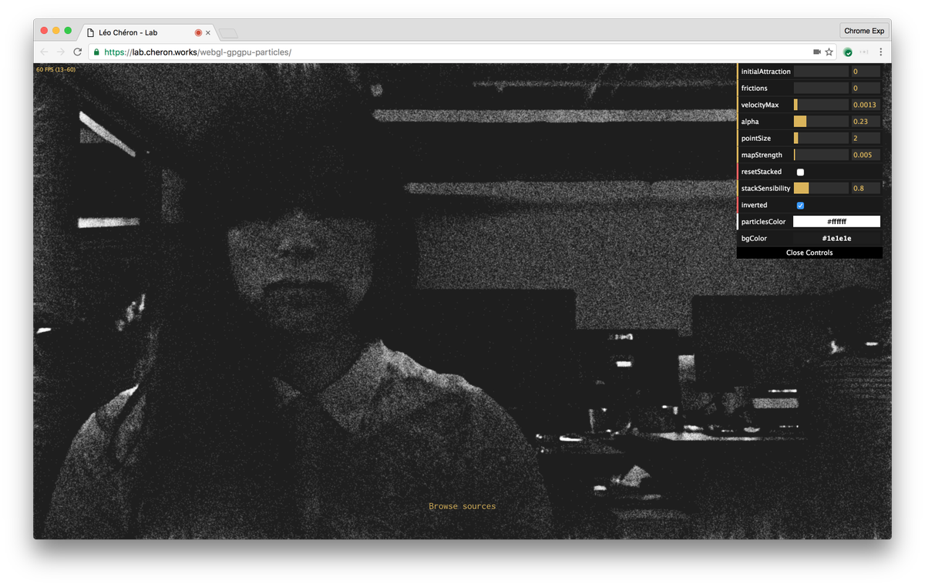The width and height of the screenshot is (925, 587).
Task: Click the mapStrength value 0.005
Action: pyautogui.click(x=865, y=155)
